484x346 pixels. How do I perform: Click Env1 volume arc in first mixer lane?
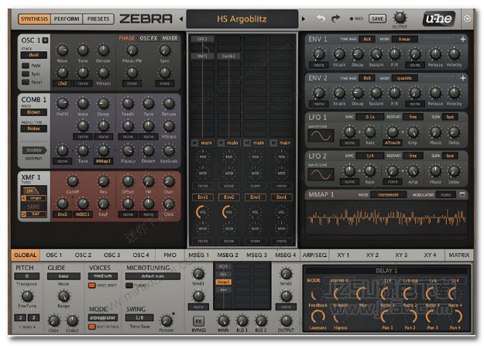point(202,212)
